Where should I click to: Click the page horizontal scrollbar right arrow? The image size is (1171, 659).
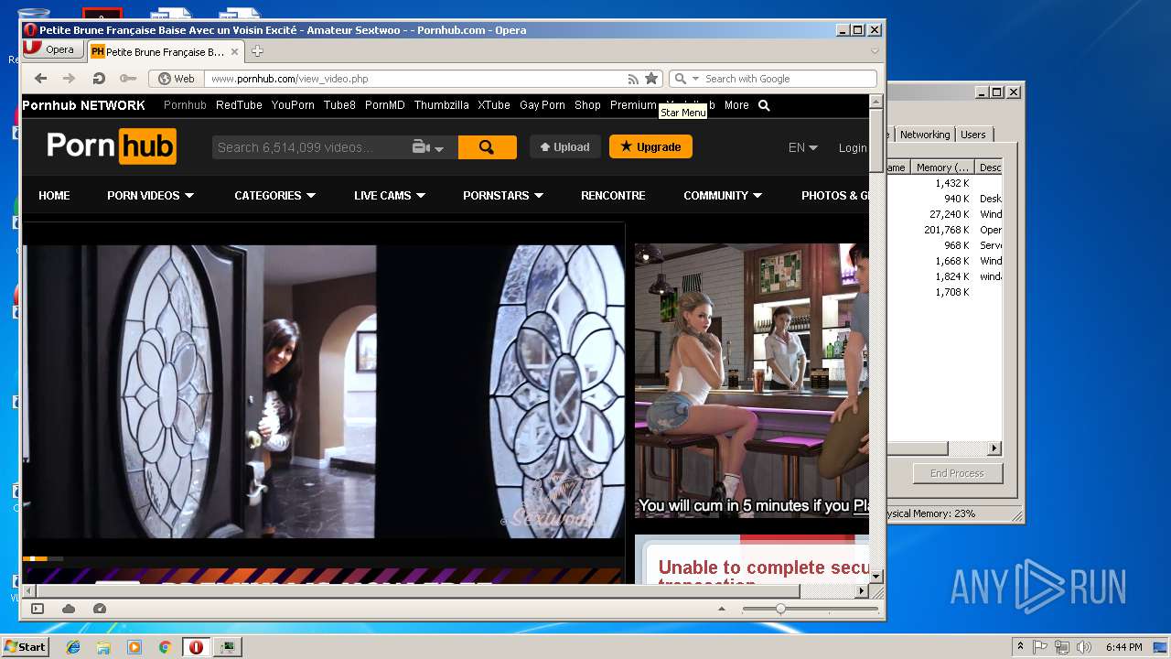click(x=861, y=591)
